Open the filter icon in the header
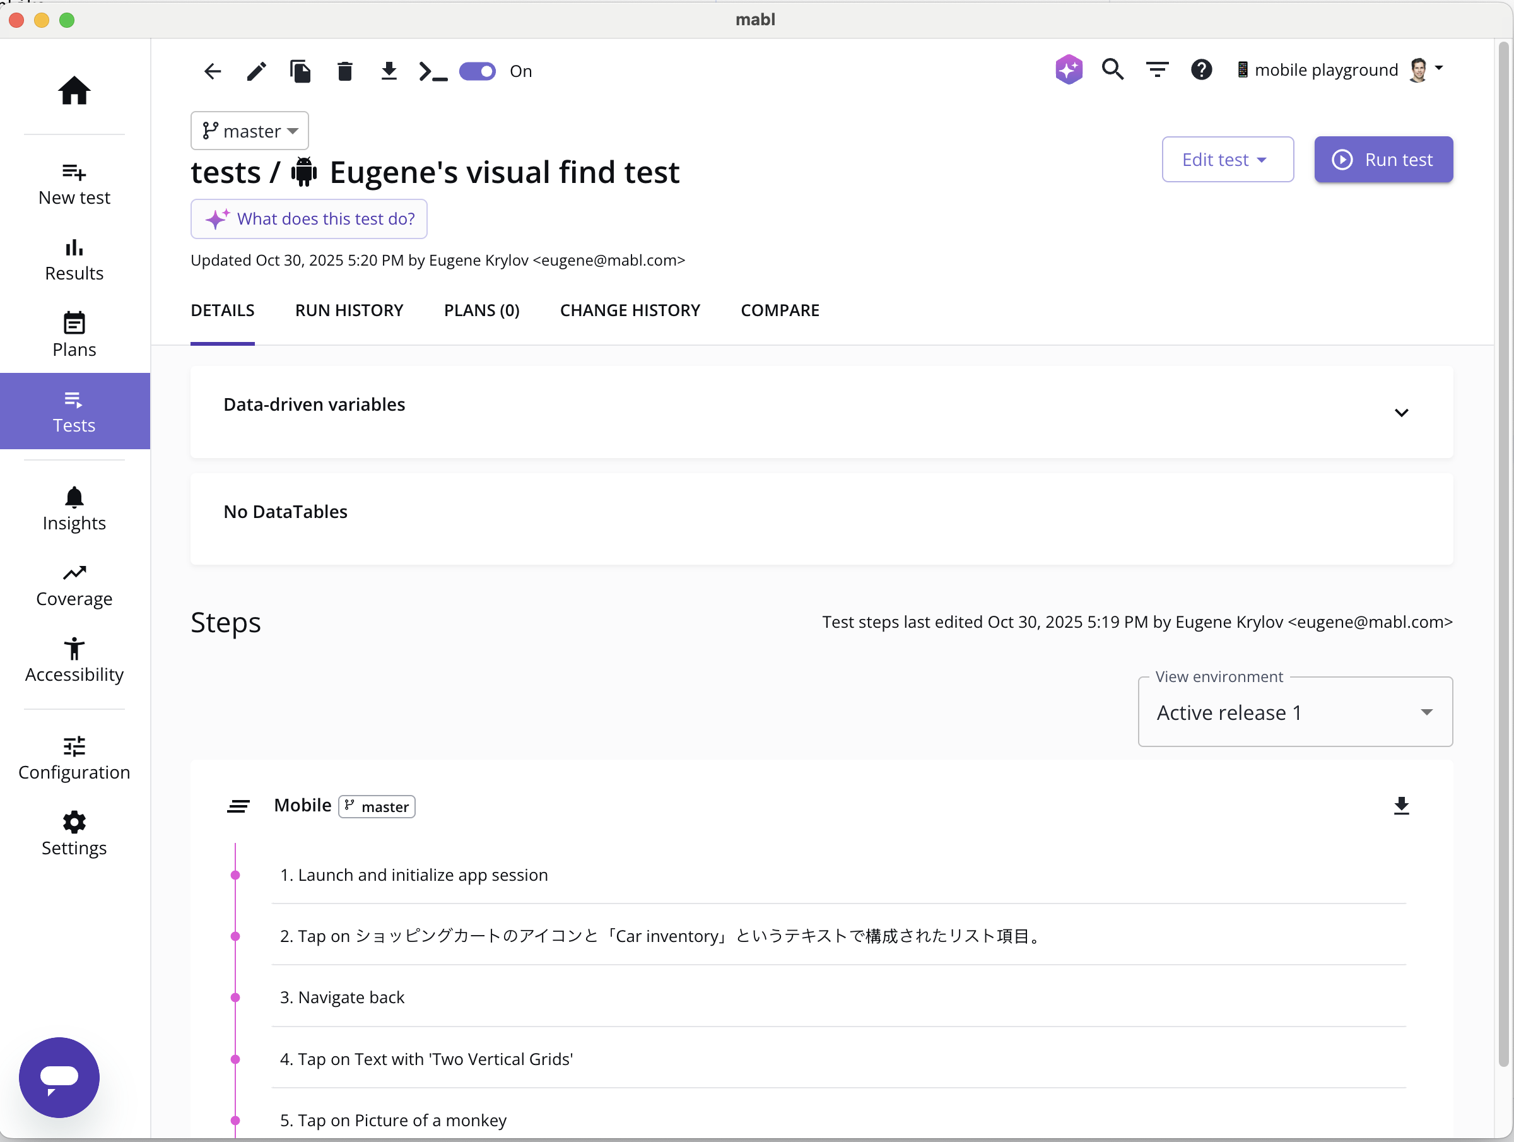Screen dimensions: 1514x1142 [x=1157, y=69]
